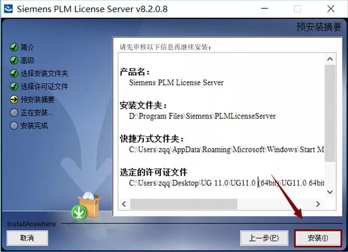Click green checkmark beside 高级 step
Viewport: 348px width, 252px height.
click(14, 60)
